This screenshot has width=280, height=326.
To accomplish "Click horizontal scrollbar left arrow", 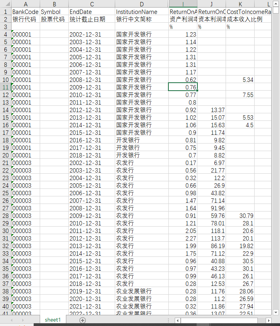I will pos(178,320).
